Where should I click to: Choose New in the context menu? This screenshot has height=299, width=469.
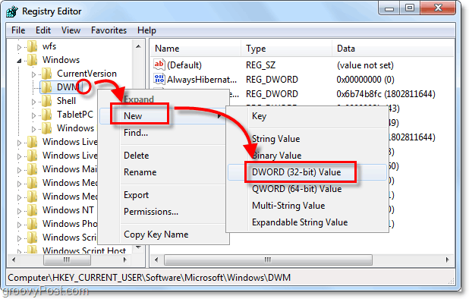[x=162, y=116]
